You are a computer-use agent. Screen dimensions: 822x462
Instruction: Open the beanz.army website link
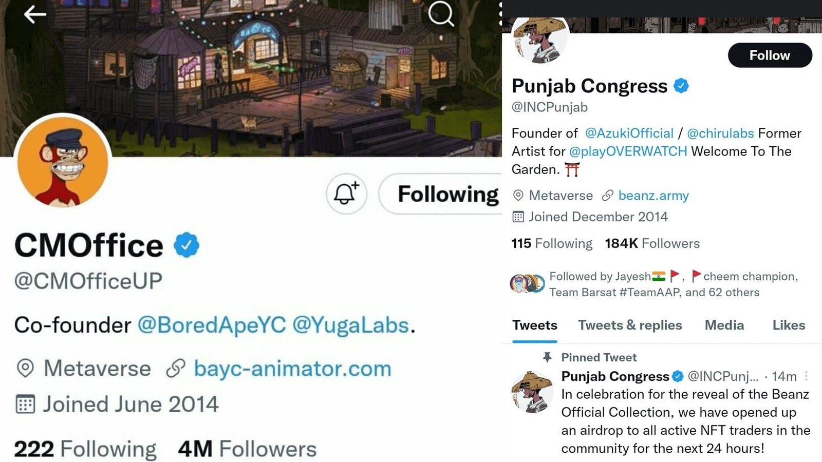coord(653,196)
